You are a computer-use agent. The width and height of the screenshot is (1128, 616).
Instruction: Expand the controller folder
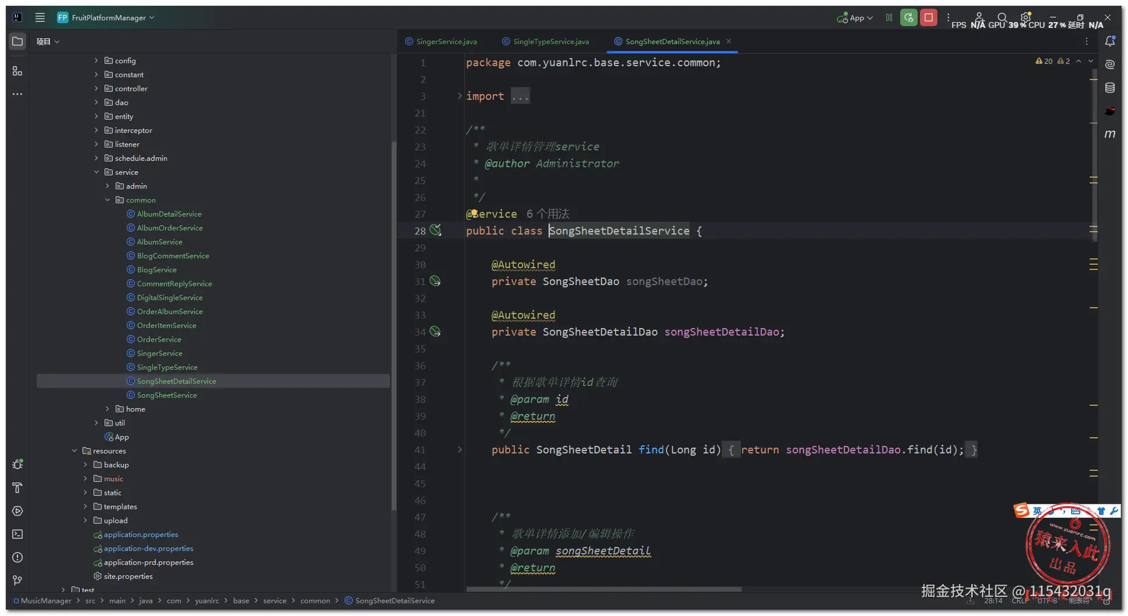pyautogui.click(x=96, y=88)
